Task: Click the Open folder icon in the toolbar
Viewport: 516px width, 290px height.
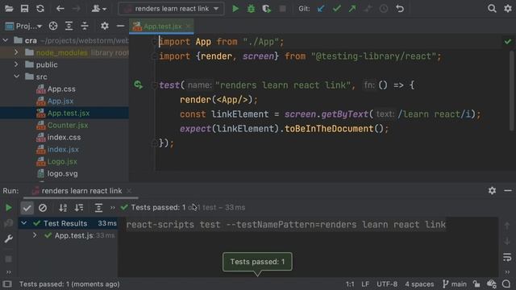Action: click(9, 9)
